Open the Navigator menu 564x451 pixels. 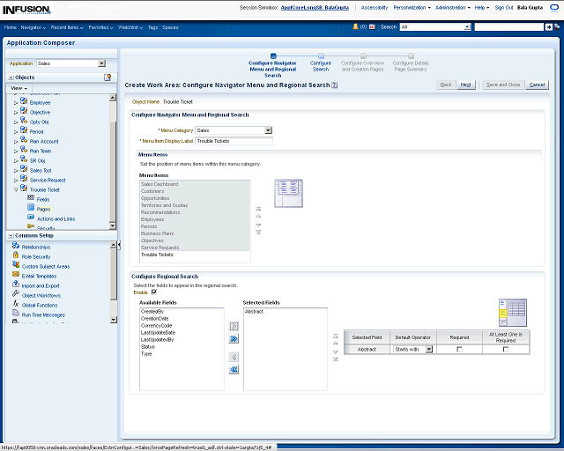click(33, 27)
